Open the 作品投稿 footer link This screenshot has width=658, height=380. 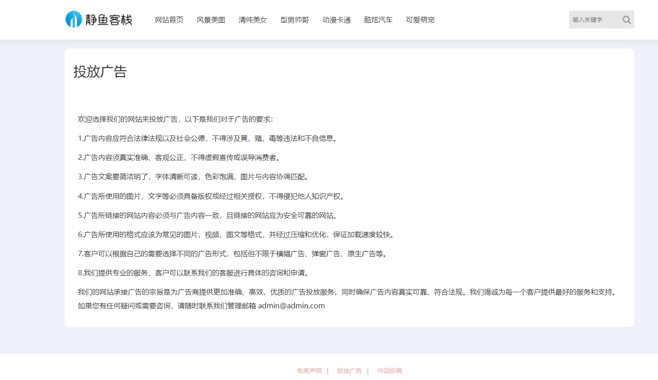(390, 371)
